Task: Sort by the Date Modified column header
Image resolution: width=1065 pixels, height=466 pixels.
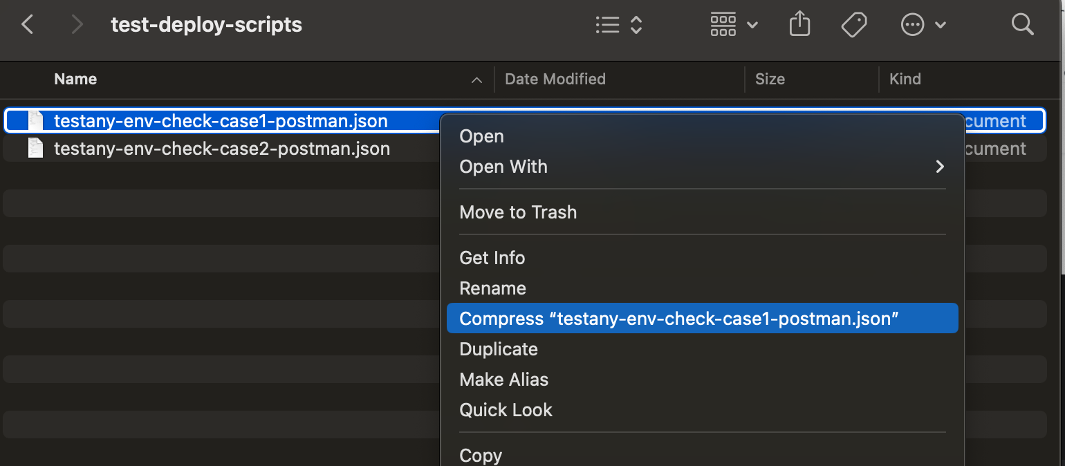Action: tap(555, 80)
